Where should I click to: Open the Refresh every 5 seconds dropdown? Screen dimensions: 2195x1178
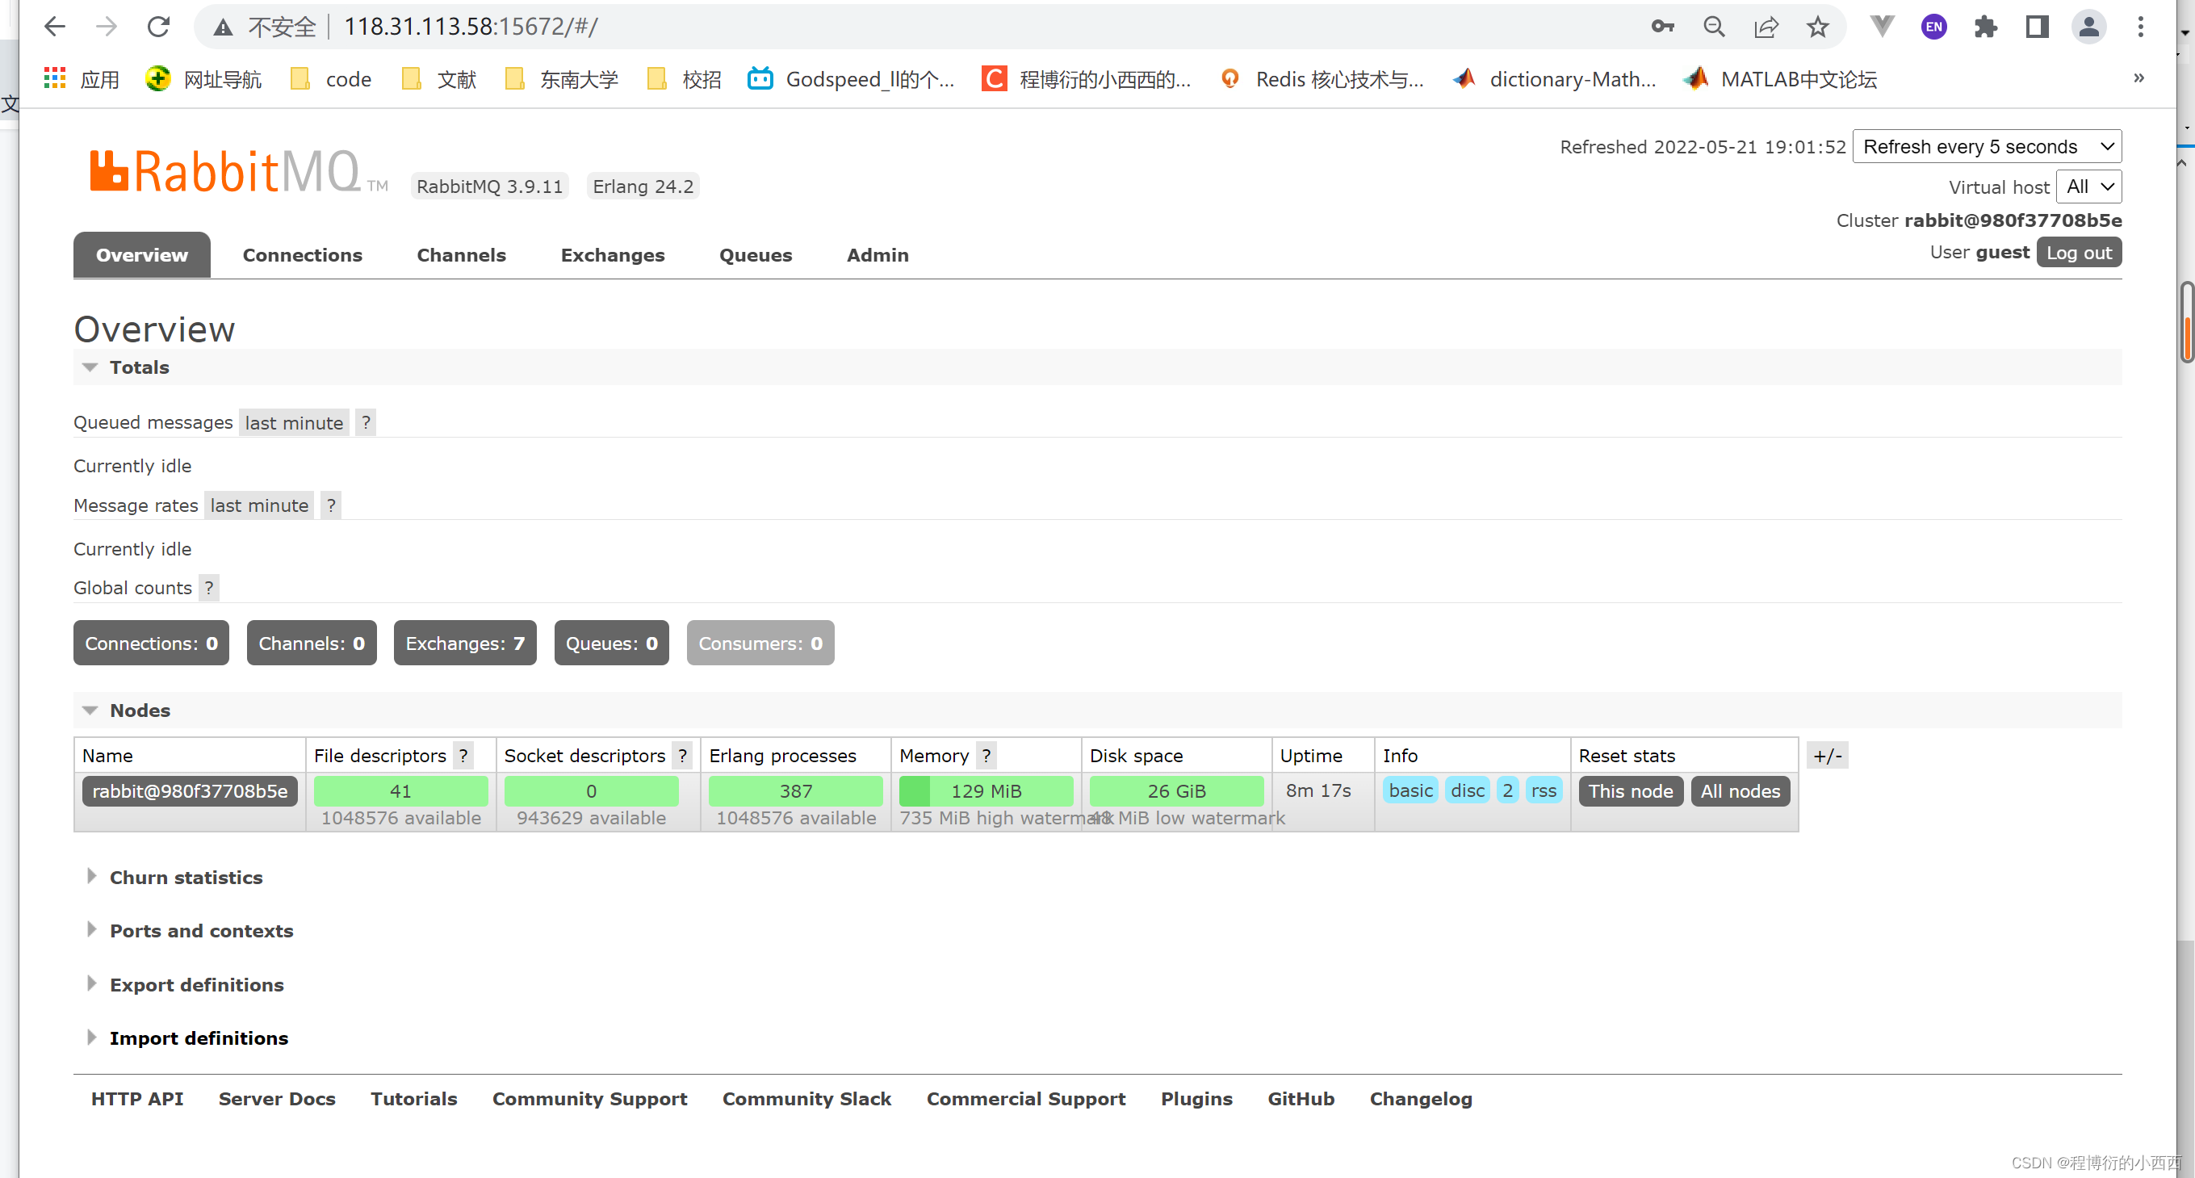[1986, 147]
